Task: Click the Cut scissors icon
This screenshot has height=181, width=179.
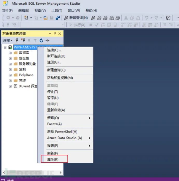Action: 126,18
